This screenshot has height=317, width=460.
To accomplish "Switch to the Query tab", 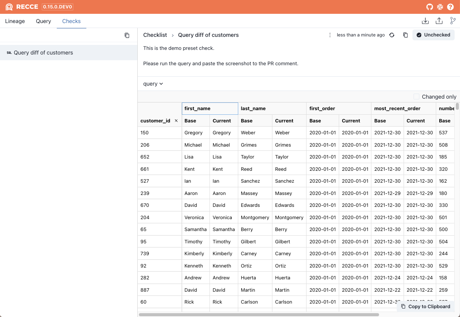I will click(43, 21).
